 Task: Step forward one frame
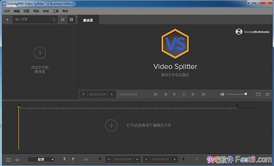[193, 94]
